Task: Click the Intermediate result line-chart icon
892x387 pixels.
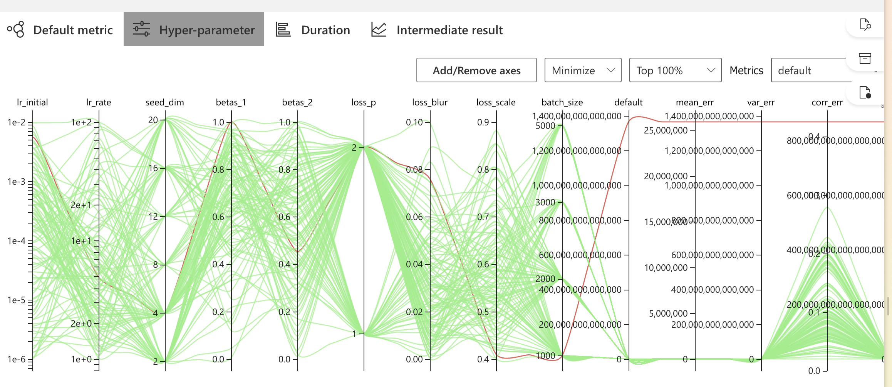Action: pyautogui.click(x=378, y=29)
